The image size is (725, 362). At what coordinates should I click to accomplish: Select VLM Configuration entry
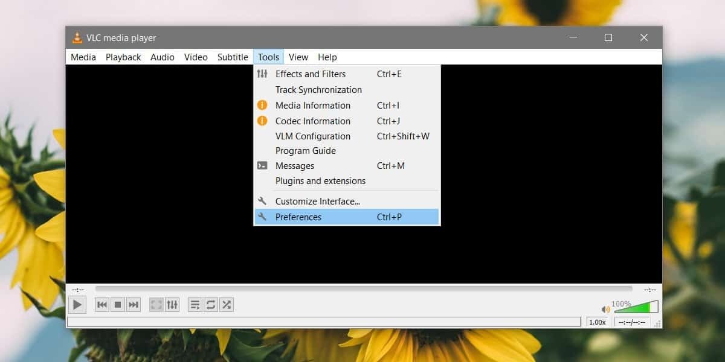click(312, 136)
